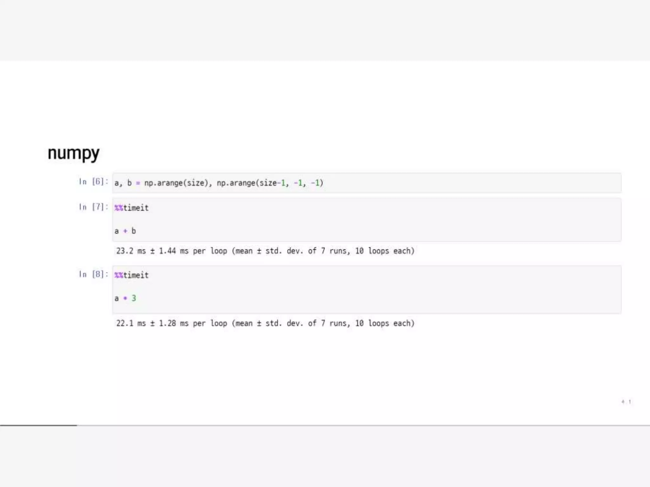The width and height of the screenshot is (650, 487).
Task: Click the 'a, b =' assignment text
Action: 127,183
